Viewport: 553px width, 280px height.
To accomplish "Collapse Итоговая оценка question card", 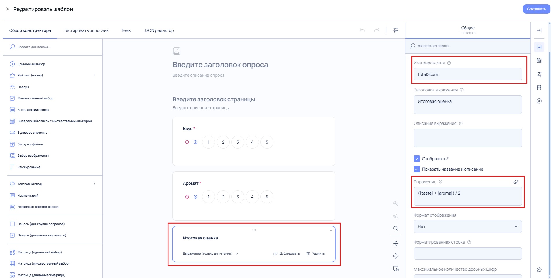I will [x=331, y=230].
